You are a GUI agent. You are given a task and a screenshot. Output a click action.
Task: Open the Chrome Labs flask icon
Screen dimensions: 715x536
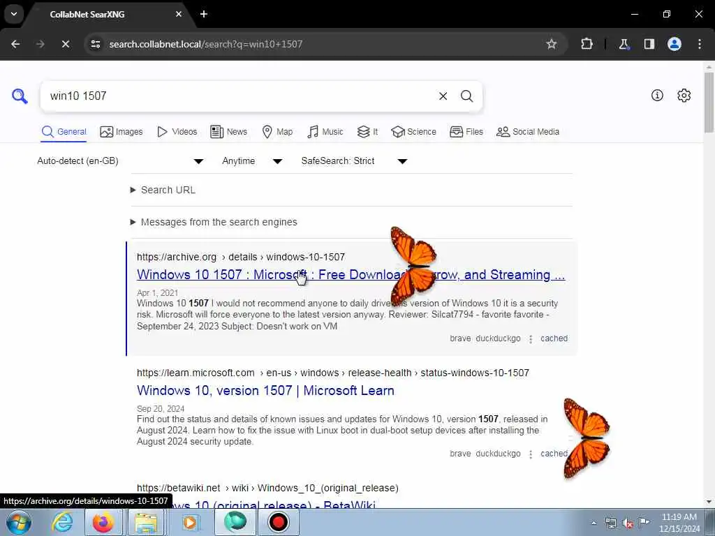624,44
